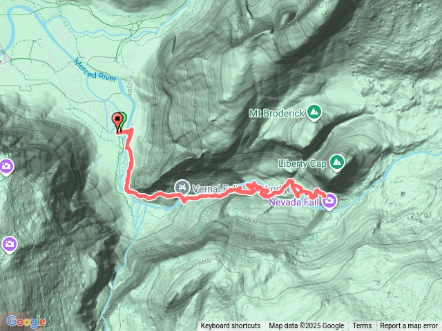This screenshot has width=442, height=331.
Task: Select the bottom-left purple camera marker
Action: (9, 245)
